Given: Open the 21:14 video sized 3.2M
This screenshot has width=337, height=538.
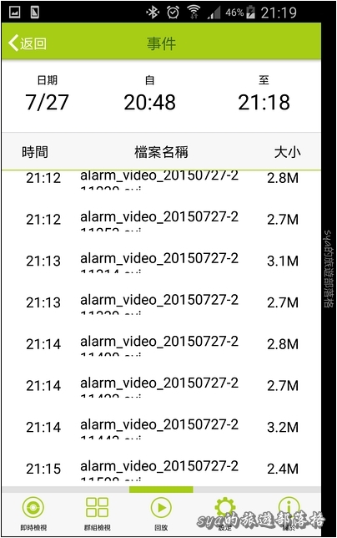Looking at the screenshot, I should [161, 427].
